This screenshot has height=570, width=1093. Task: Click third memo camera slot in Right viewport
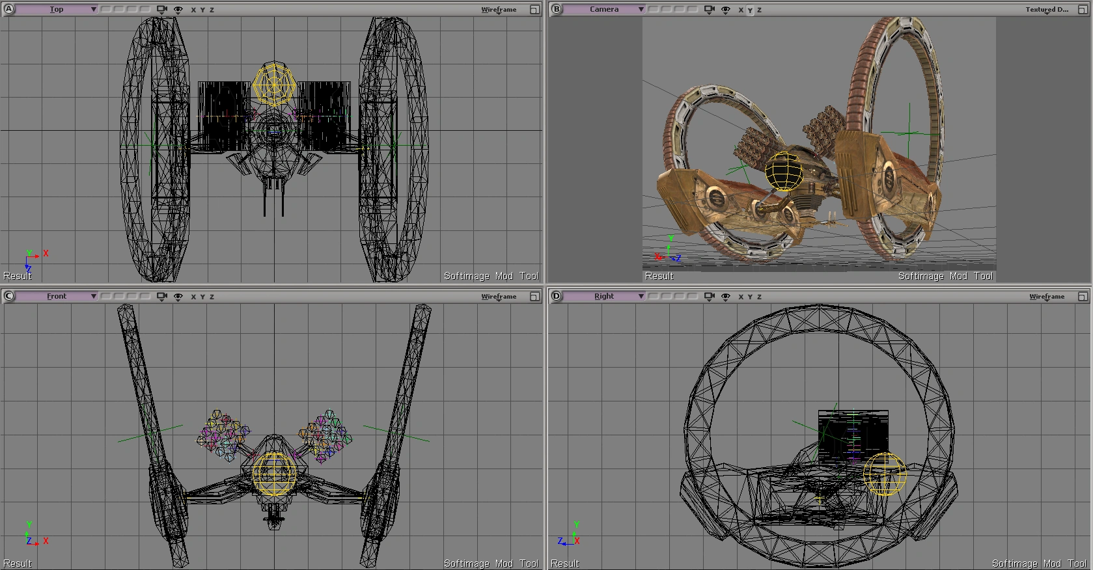pos(680,297)
